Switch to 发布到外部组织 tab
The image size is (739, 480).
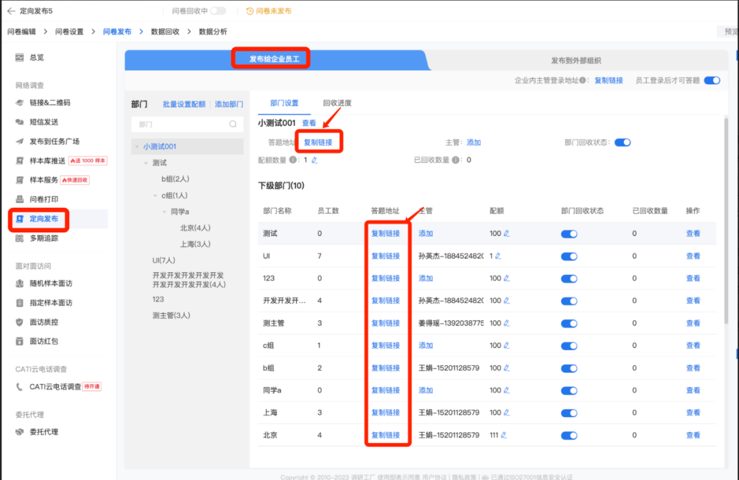coord(576,60)
